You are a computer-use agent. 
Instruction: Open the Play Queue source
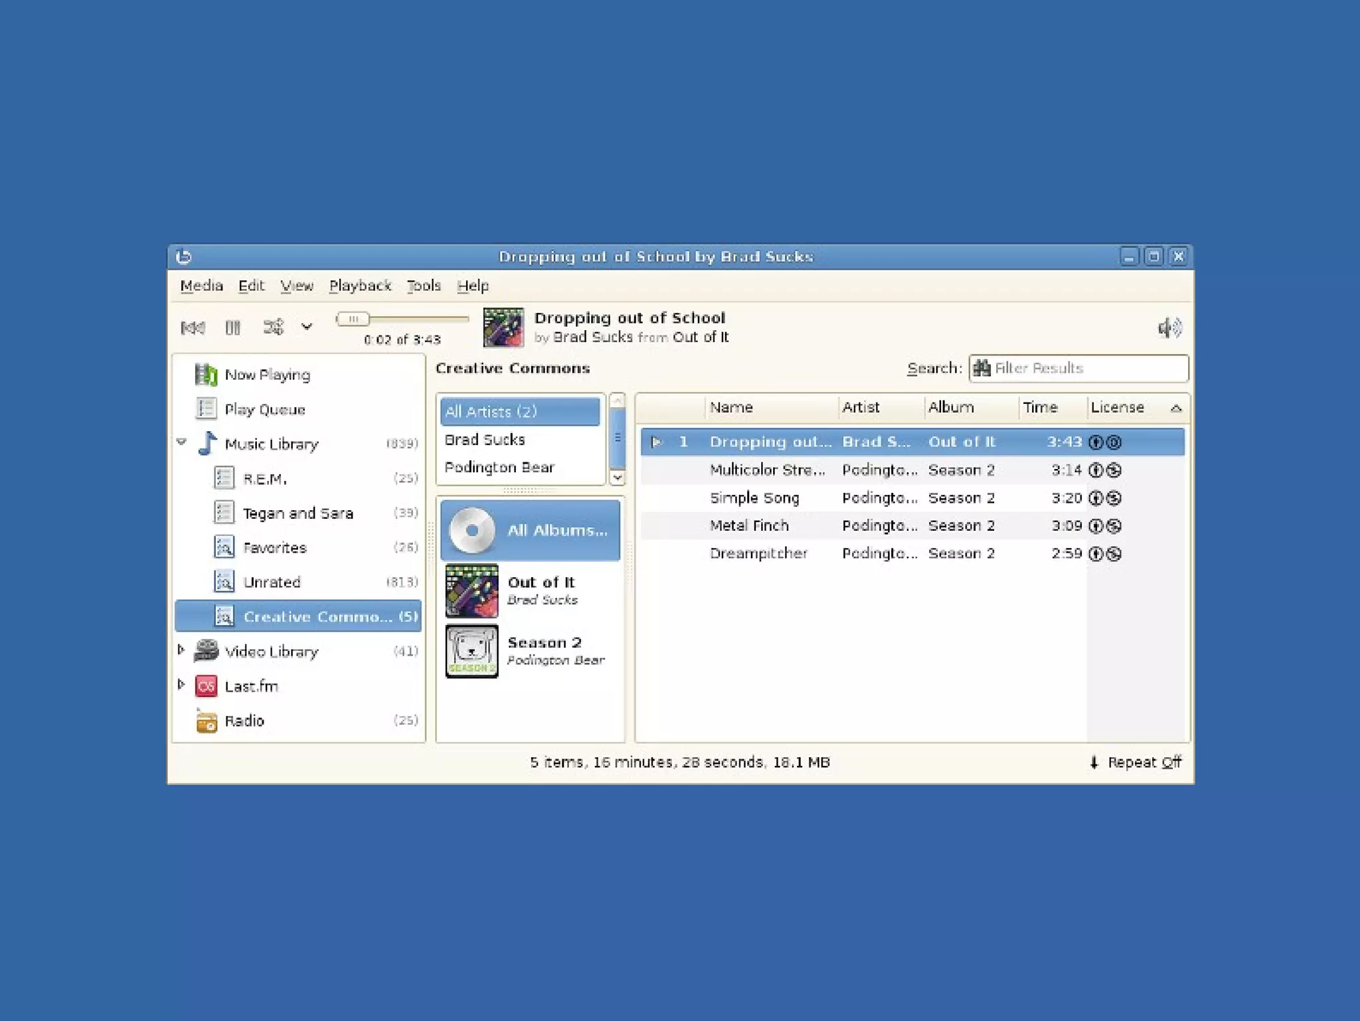coord(264,409)
